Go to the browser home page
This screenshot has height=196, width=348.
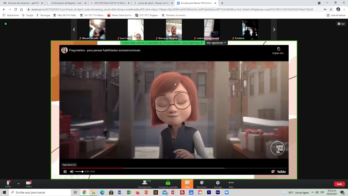(x=21, y=9)
